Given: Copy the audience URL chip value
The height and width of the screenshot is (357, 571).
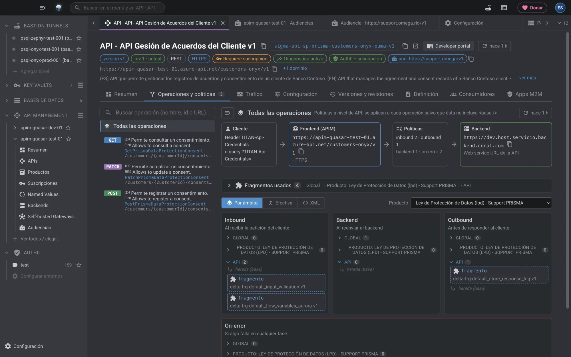Looking at the screenshot, I should [471, 59].
